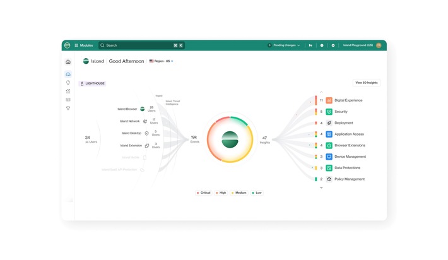The width and height of the screenshot is (448, 260).
Task: Click the severity bar next to Digital Experience
Action: tap(315, 100)
